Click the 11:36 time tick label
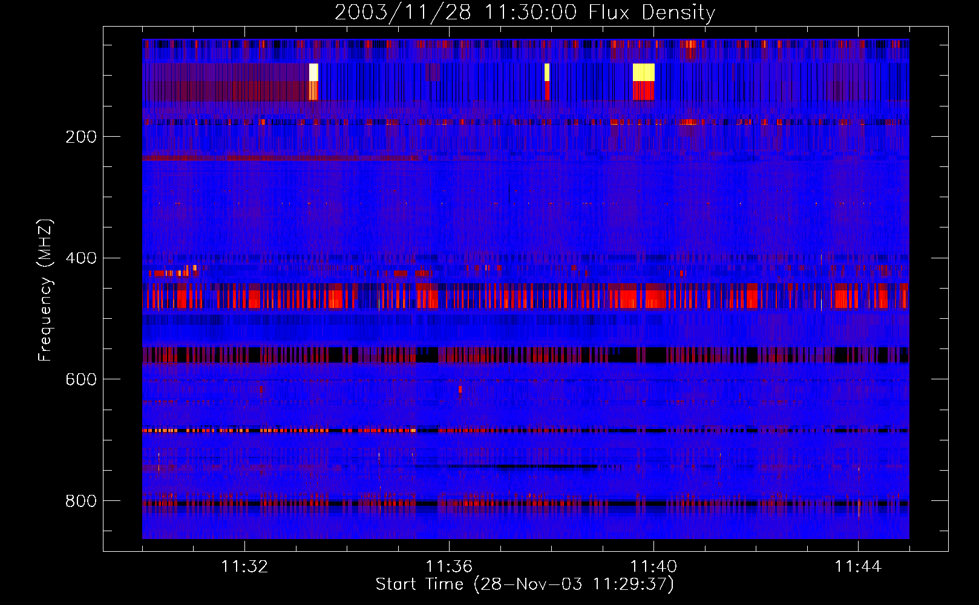This screenshot has width=979, height=605. point(449,567)
